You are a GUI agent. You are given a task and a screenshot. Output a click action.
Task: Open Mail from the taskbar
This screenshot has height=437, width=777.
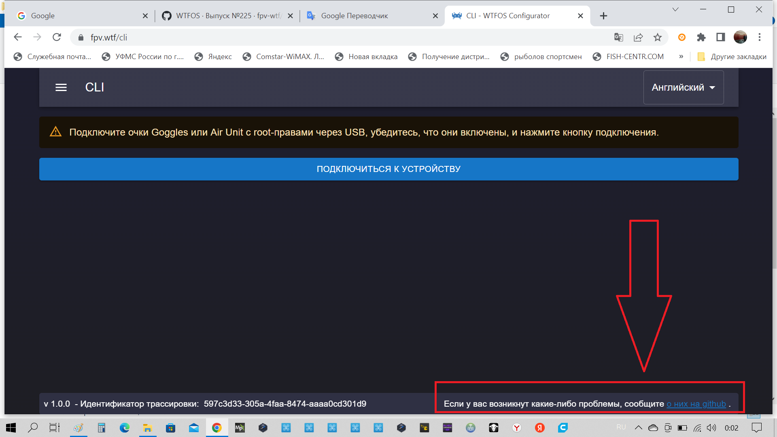[194, 428]
